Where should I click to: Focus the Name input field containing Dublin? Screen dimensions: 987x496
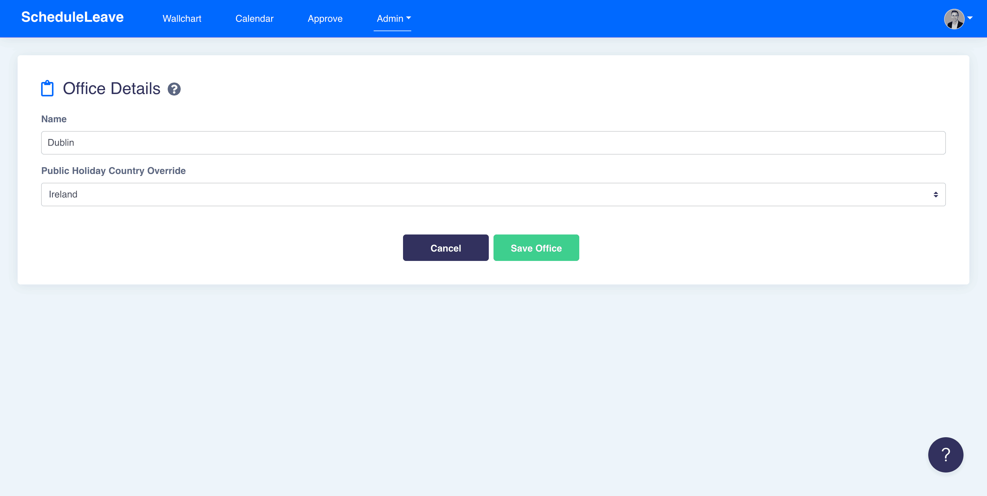click(x=493, y=143)
